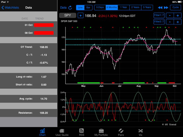Tap the current price 166.94

(x=91, y=16)
